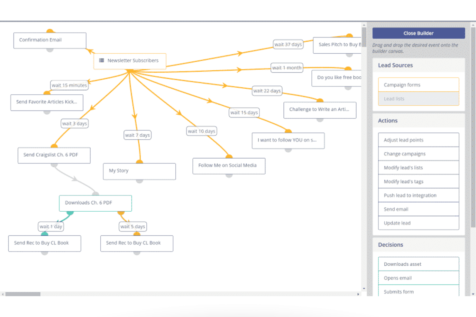Viewport: 476px width, 317px height.
Task: Click gray bottom connector of Follow Me on Social Media
Action: click(x=229, y=175)
